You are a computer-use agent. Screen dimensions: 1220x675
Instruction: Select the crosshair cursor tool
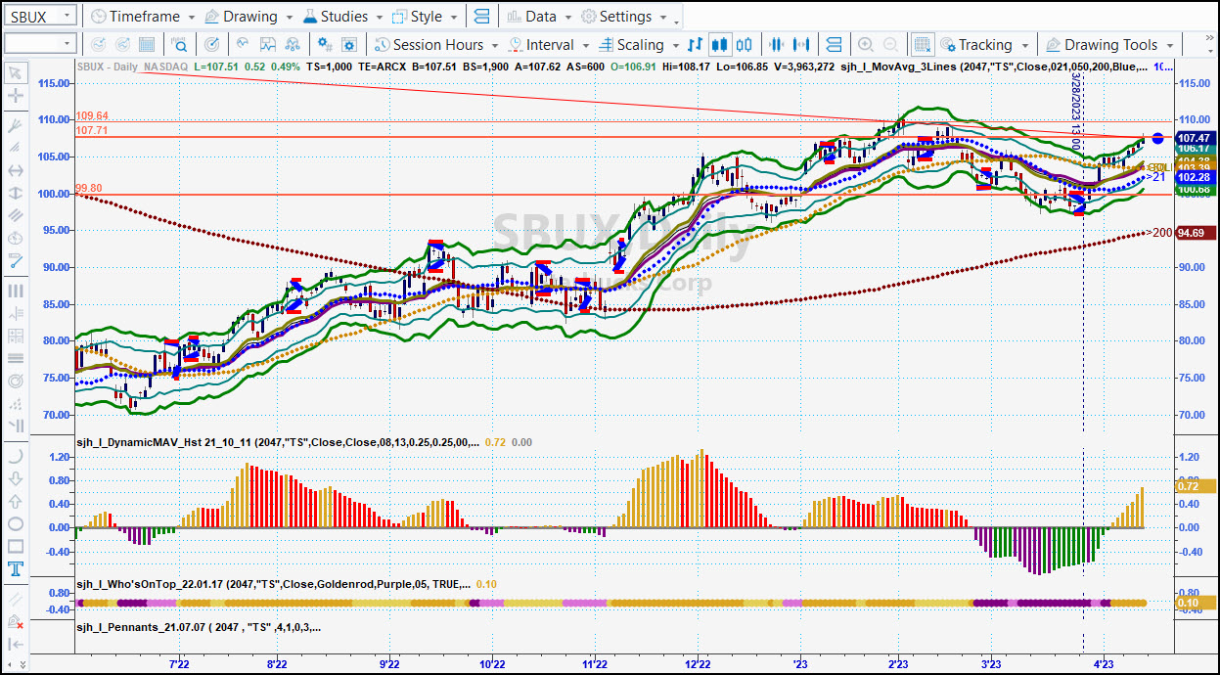[16, 96]
